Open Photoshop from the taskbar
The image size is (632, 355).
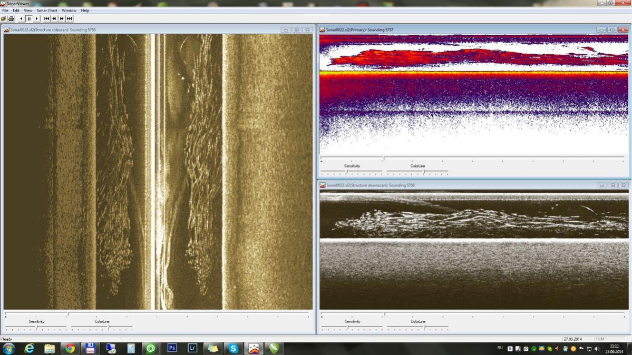click(172, 348)
